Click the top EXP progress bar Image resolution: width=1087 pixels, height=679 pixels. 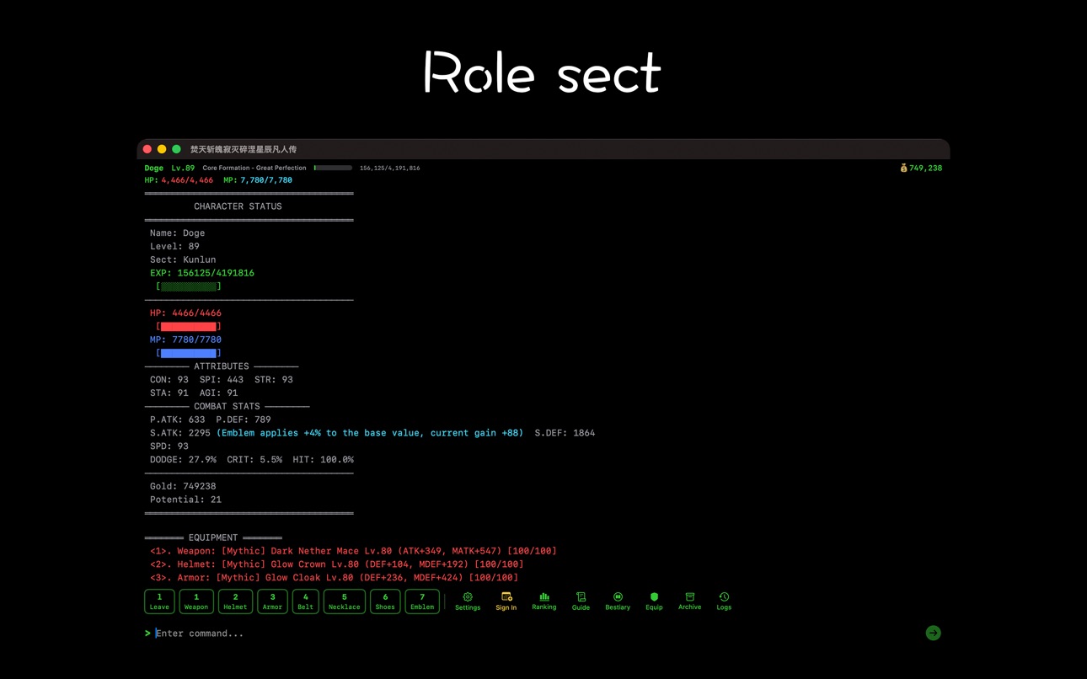(x=333, y=168)
